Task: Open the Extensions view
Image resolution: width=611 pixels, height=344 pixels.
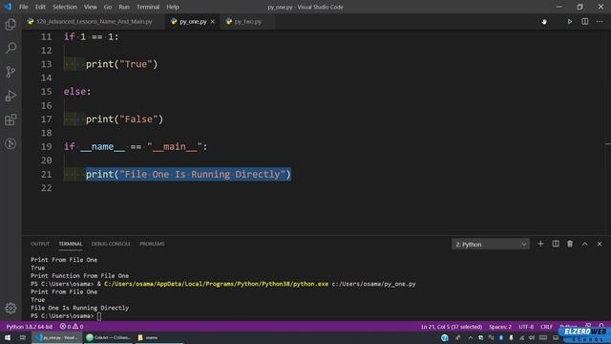Action: tap(11, 119)
